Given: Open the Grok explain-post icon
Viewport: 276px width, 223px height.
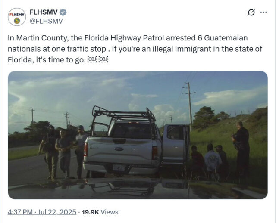Looking at the screenshot, I should (x=251, y=12).
